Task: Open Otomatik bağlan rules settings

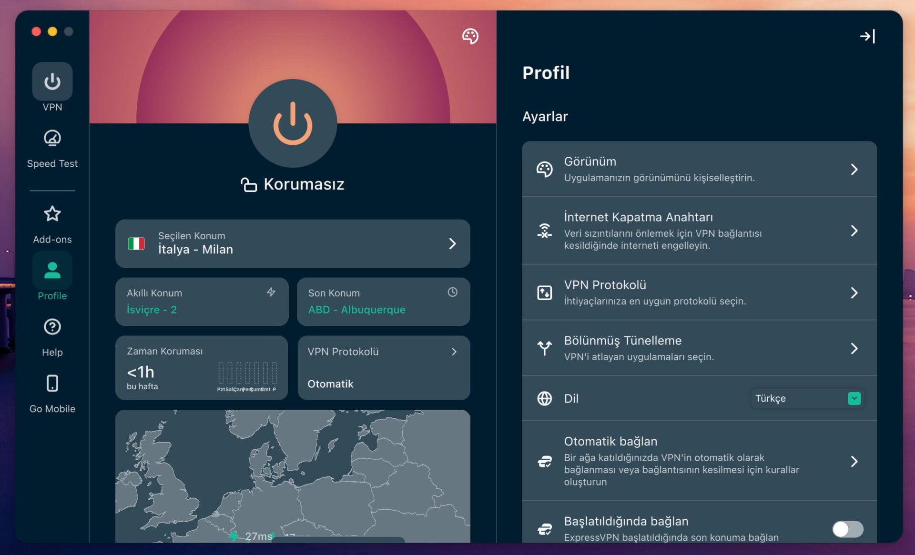Action: [699, 461]
